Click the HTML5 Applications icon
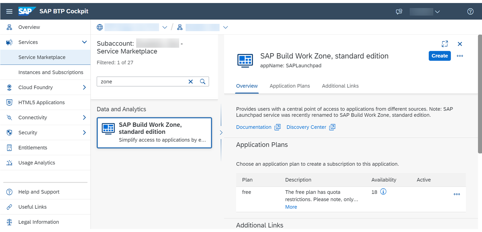 click(9, 102)
